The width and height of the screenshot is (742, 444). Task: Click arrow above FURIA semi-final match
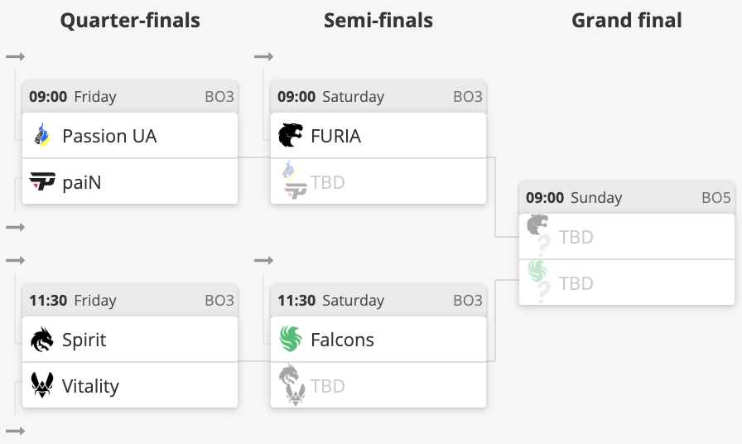(x=264, y=56)
